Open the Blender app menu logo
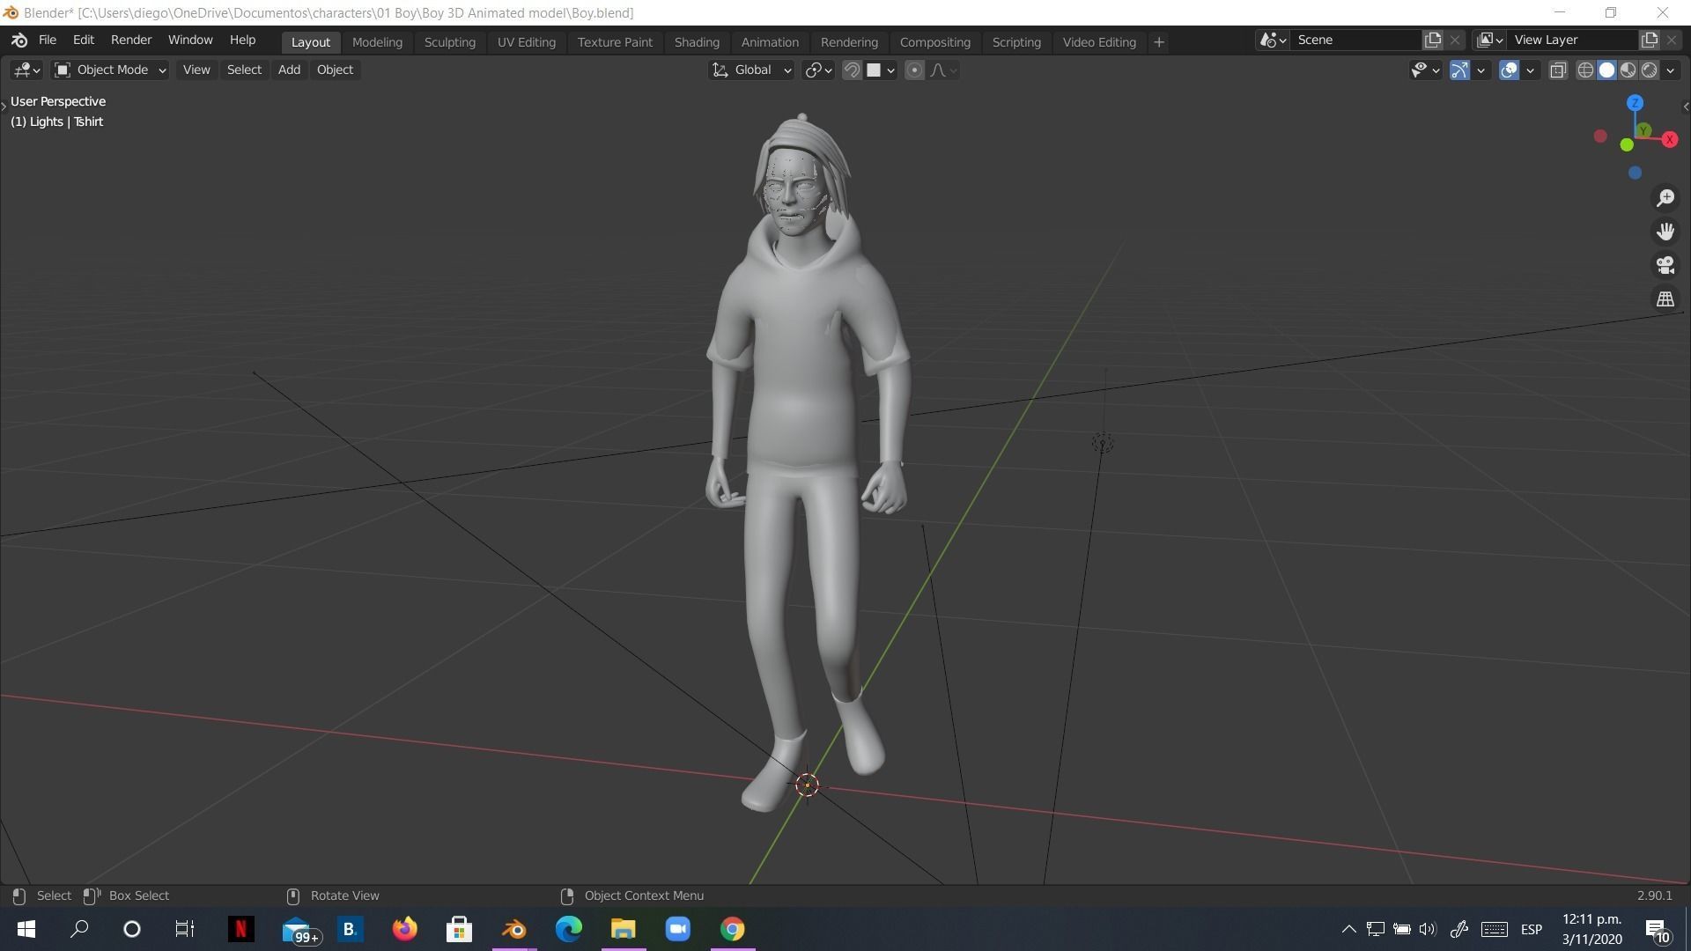Image resolution: width=1691 pixels, height=951 pixels. 19,41
